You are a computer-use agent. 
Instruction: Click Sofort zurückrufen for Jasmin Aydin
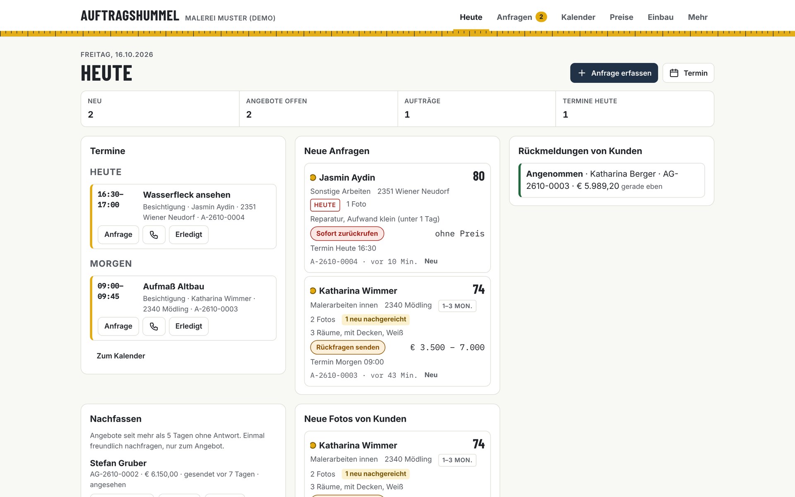[347, 234]
